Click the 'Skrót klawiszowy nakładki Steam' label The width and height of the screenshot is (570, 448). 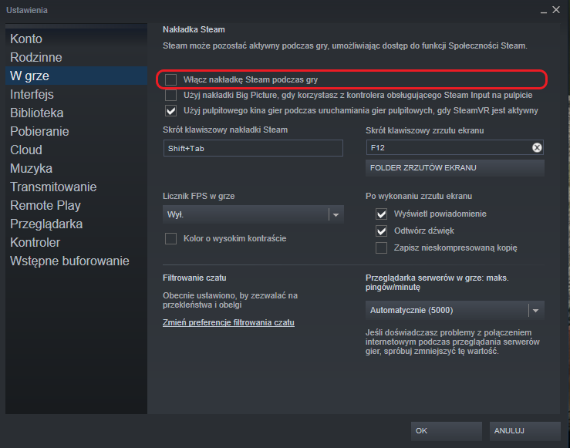click(x=225, y=130)
